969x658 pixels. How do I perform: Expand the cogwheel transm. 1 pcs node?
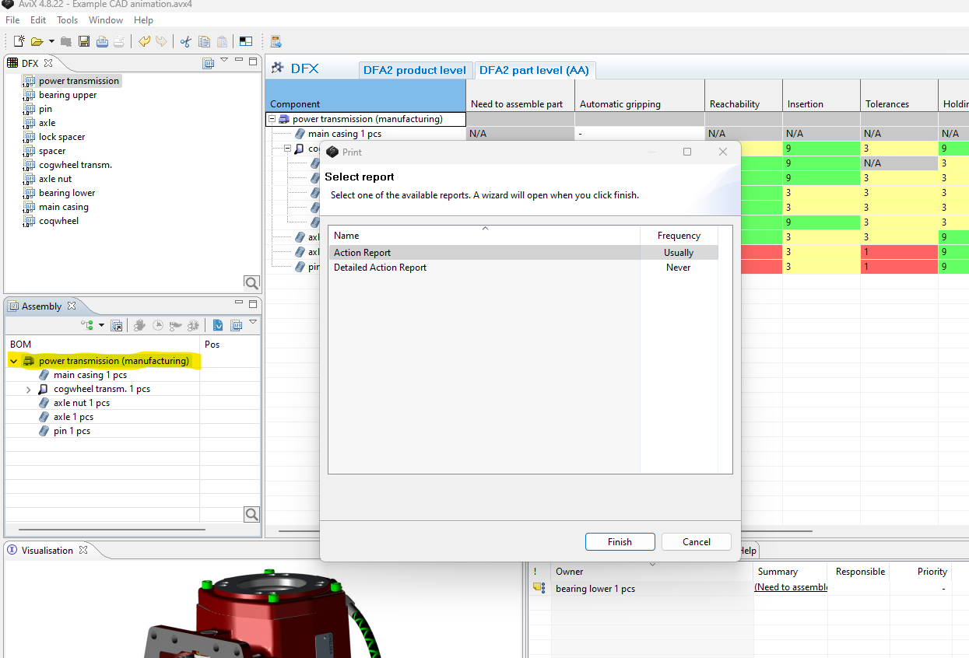(29, 389)
